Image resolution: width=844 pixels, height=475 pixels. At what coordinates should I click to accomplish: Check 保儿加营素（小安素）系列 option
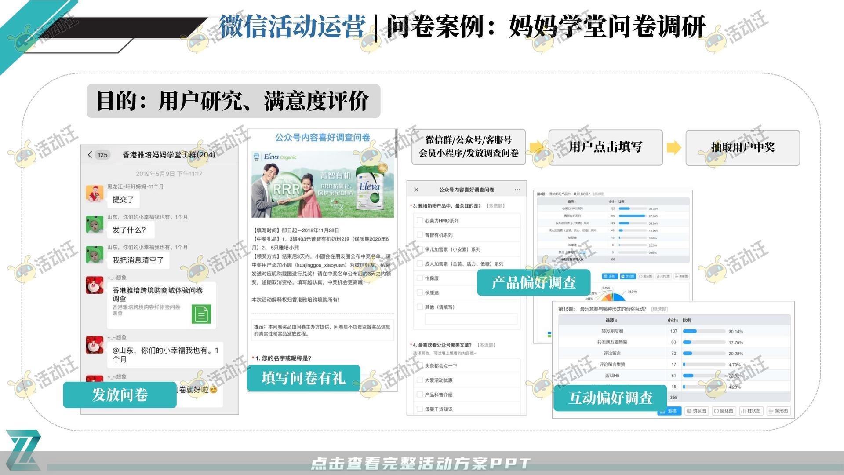click(x=419, y=249)
